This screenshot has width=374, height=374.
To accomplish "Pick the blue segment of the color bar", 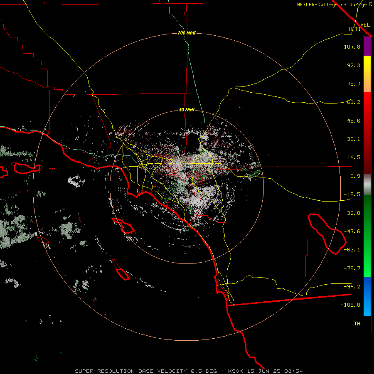I will pos(367,296).
